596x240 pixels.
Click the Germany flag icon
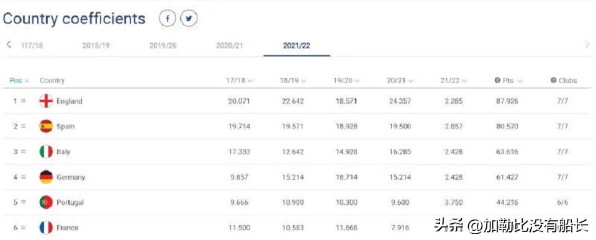[46, 177]
